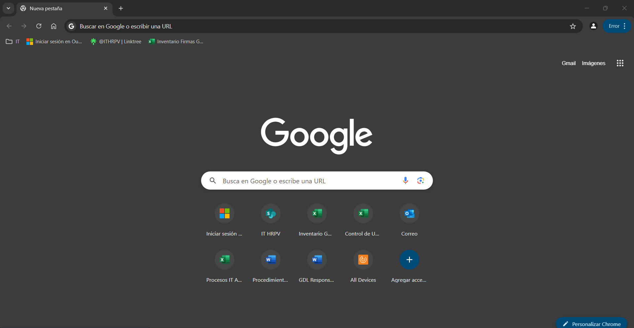Click the magnifier icon in the search box
This screenshot has width=634, height=328.
tap(213, 181)
